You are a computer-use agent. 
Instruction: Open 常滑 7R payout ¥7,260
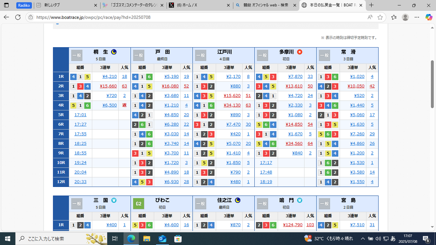[x=357, y=134]
